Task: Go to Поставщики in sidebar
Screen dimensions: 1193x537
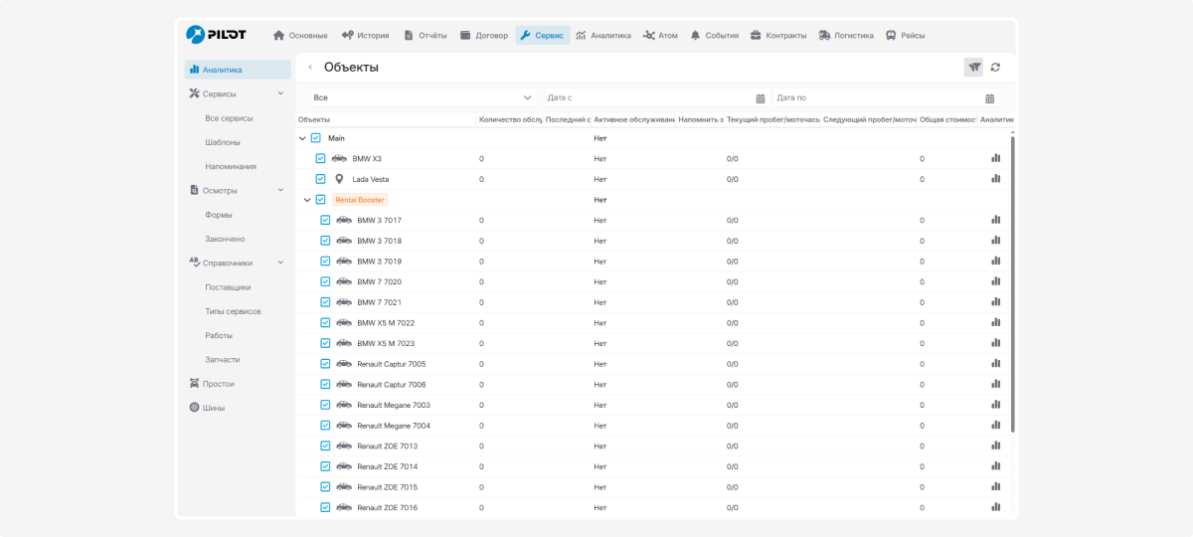Action: pos(228,286)
